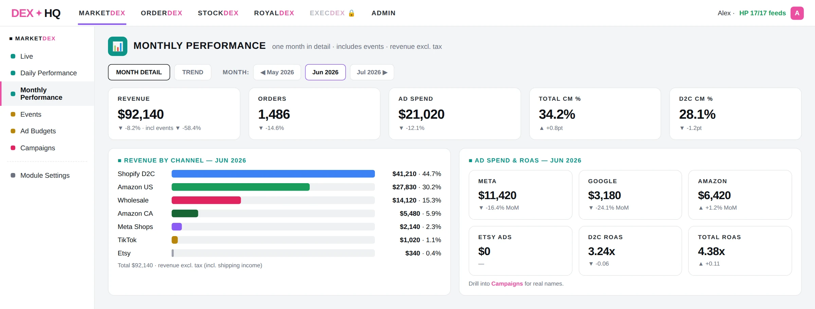Select the MONTH DETAIL view button

[139, 72]
